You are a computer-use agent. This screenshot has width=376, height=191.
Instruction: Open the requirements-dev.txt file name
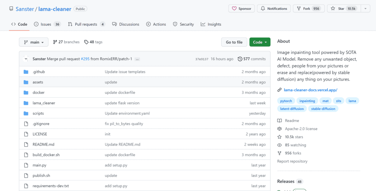coord(51,186)
